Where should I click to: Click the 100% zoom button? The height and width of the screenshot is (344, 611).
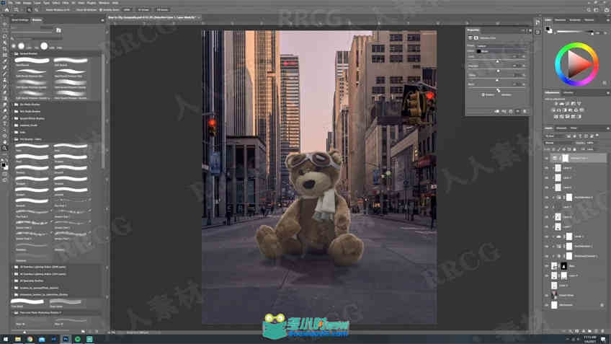tap(127, 10)
